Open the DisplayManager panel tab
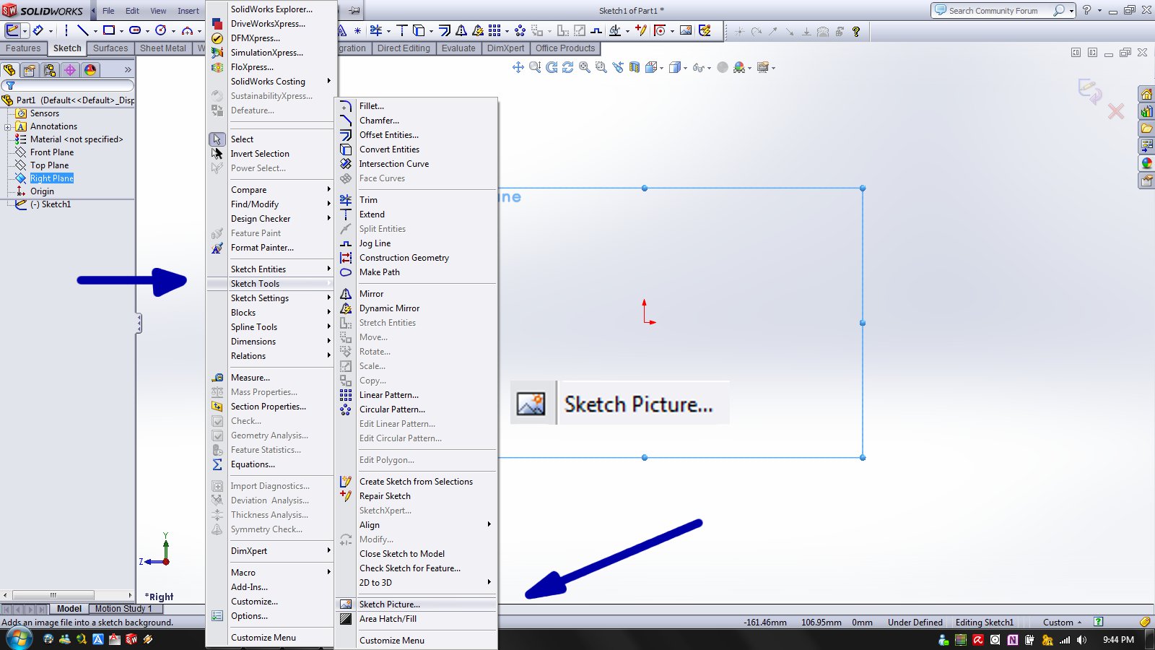This screenshot has width=1155, height=650. coord(90,70)
